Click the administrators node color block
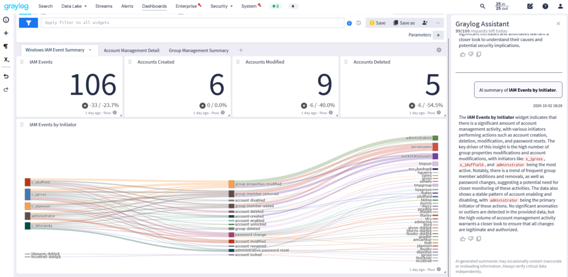The image size is (568, 277). [x=435, y=138]
